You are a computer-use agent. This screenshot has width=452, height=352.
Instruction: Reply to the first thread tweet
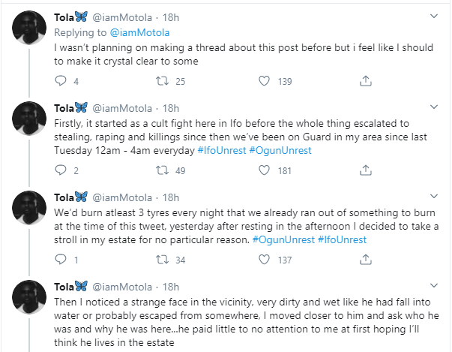click(x=61, y=80)
